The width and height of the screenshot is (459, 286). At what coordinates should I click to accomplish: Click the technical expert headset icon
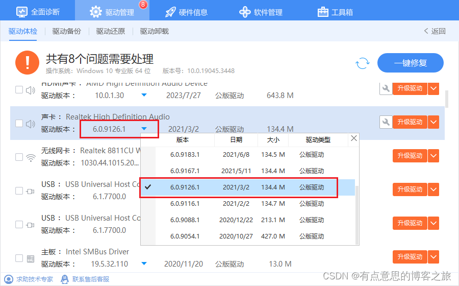point(9,279)
